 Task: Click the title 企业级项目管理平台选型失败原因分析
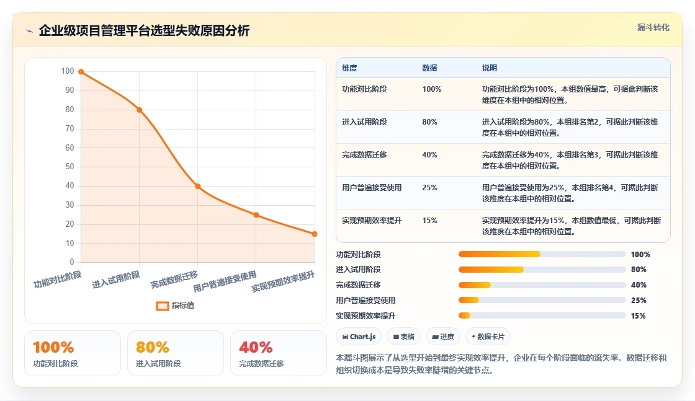(x=144, y=30)
